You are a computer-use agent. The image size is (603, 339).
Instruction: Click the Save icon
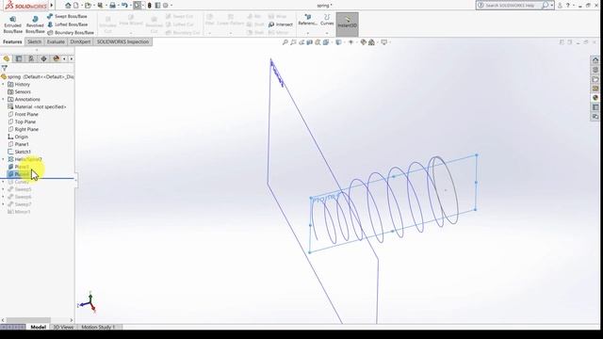click(x=101, y=6)
